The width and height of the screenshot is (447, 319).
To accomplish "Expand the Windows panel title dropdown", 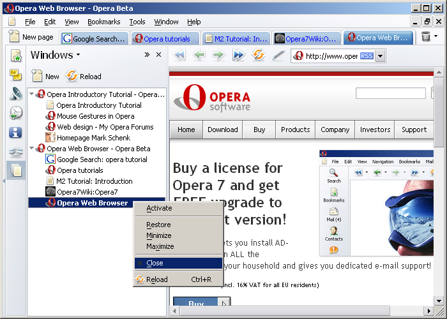I will tap(79, 55).
